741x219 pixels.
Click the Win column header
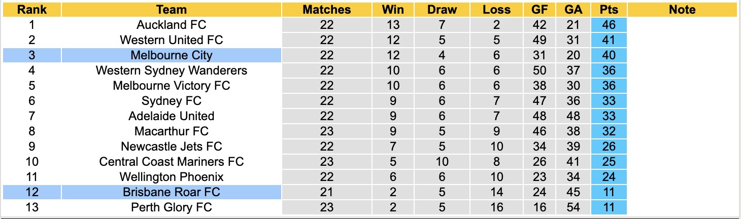click(393, 10)
